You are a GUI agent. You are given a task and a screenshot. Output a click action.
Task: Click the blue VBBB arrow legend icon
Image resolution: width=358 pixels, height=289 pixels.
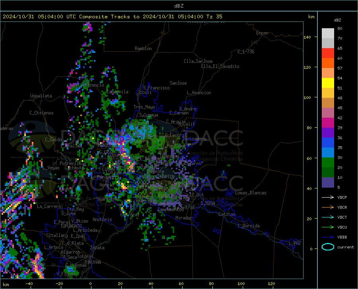[x=328, y=237]
